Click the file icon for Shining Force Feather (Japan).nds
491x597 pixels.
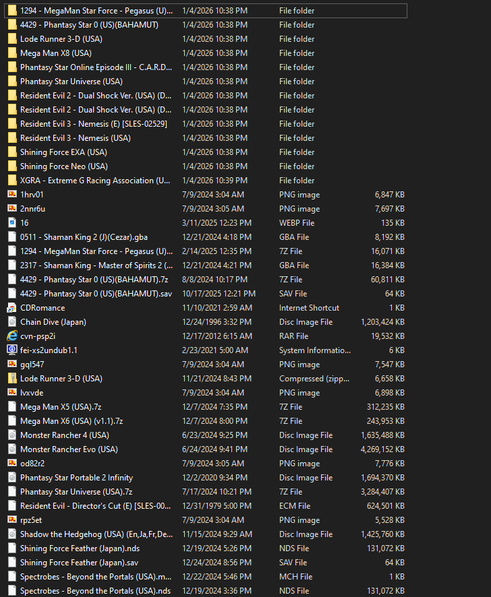(12, 548)
